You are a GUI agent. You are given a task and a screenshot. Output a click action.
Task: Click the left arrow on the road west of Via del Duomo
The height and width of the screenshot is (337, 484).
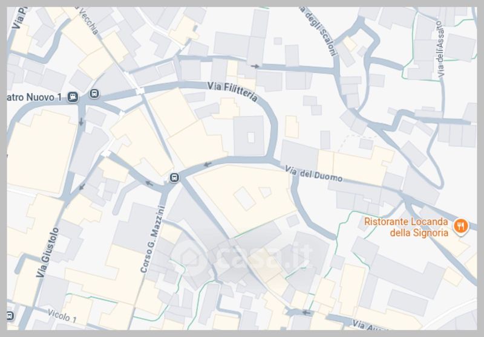tap(208, 164)
